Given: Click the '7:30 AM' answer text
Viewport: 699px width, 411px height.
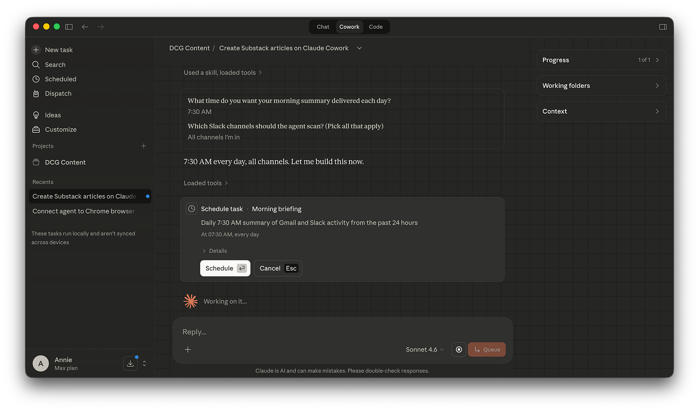Looking at the screenshot, I should pyautogui.click(x=200, y=112).
